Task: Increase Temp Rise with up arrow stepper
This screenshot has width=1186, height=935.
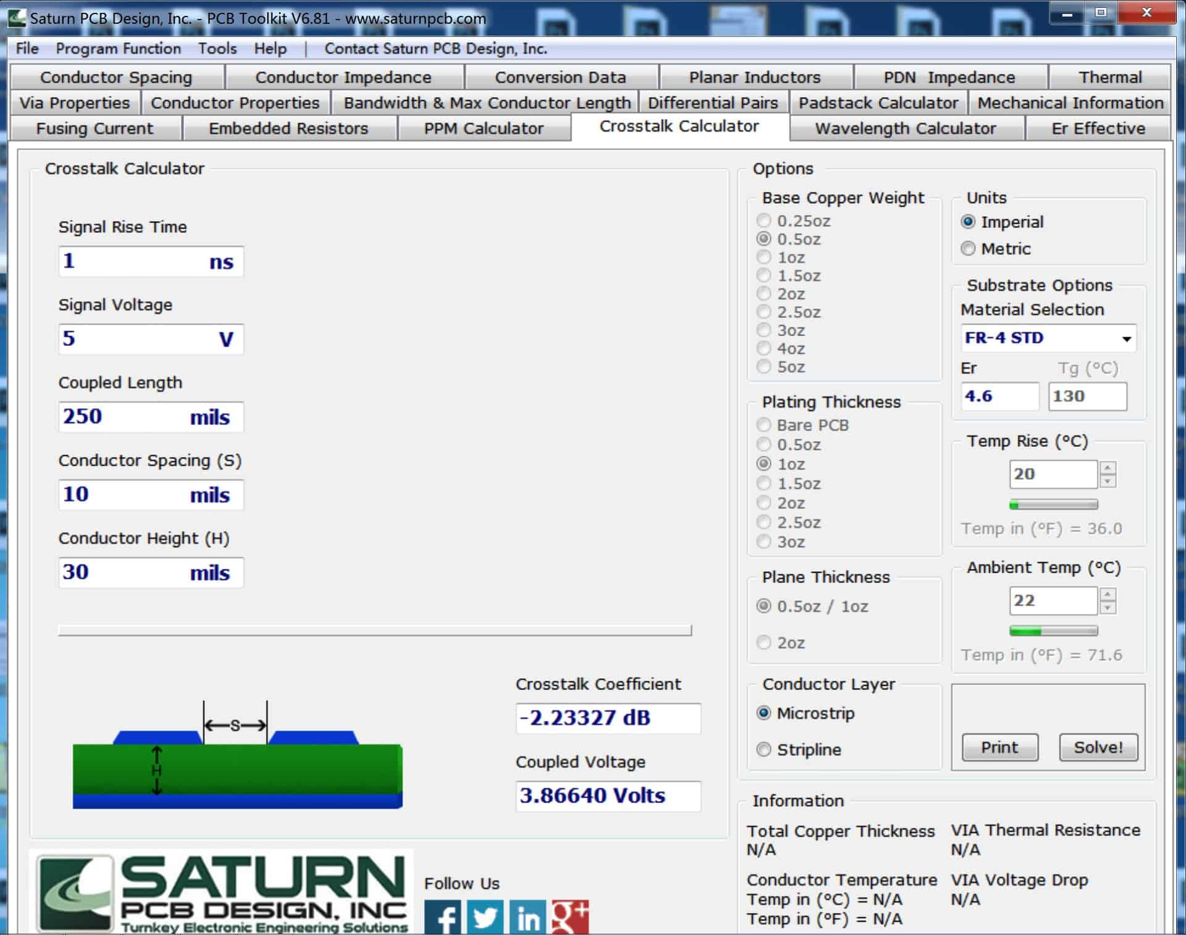Action: 1109,468
